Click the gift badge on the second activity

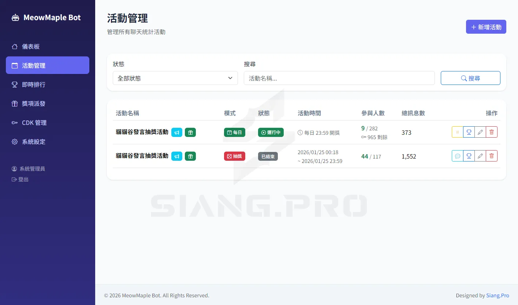(190, 156)
